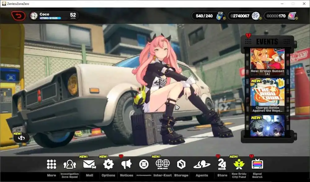This screenshot has width=310, height=182.
Task: Open the Mail inbox
Action: [89, 164]
